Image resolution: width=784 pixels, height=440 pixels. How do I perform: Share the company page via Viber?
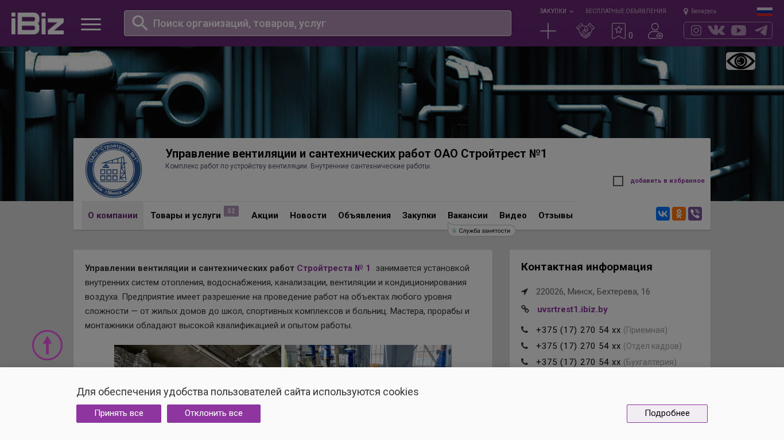pyautogui.click(x=695, y=214)
